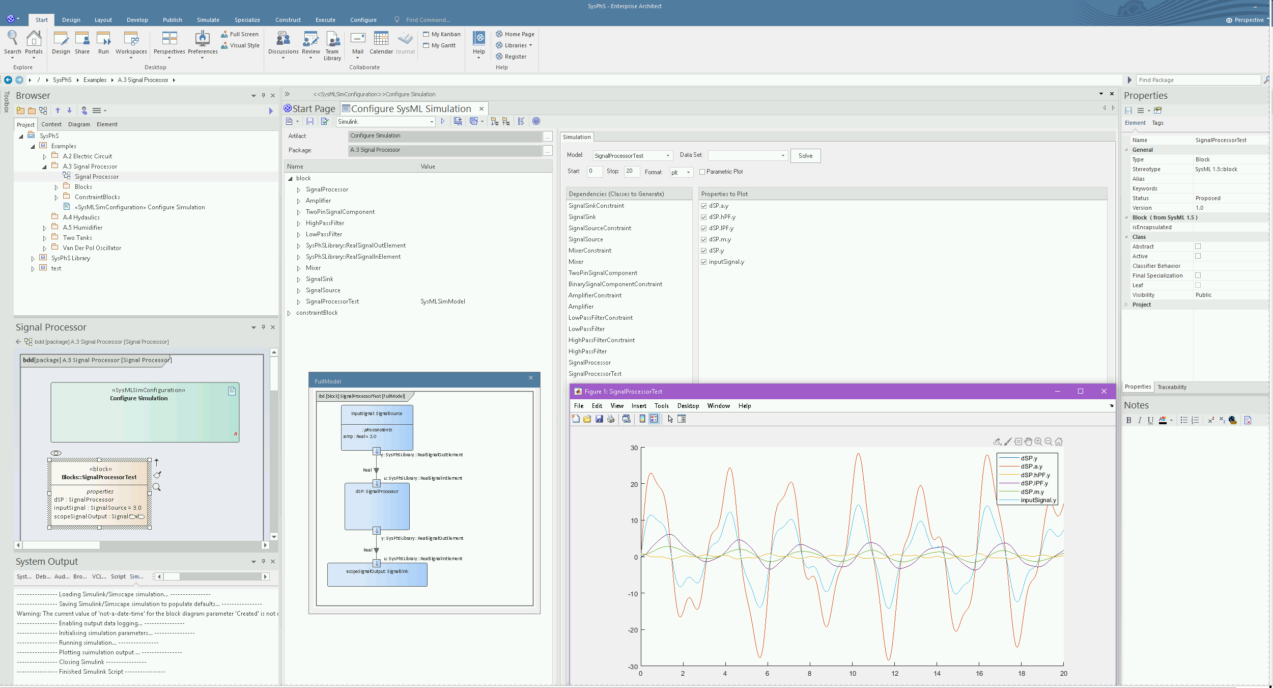Viewport: 1273px width, 688px height.
Task: Click Home Page link in Help group
Action: point(519,34)
